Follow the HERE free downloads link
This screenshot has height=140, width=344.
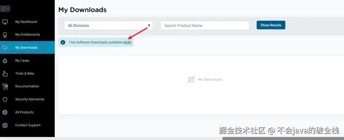(127, 42)
